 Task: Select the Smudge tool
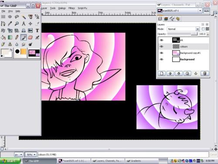[x=24, y=44]
